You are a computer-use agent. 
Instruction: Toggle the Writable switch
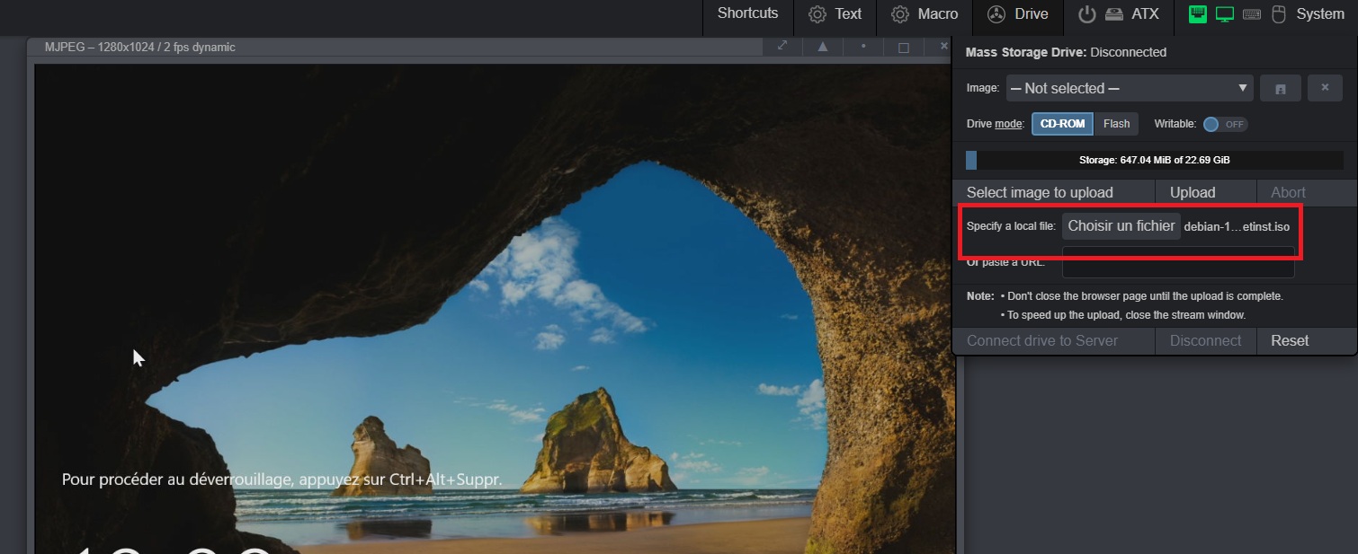[x=1225, y=124]
